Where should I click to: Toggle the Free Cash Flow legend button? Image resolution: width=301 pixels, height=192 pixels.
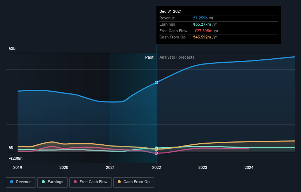click(x=91, y=182)
